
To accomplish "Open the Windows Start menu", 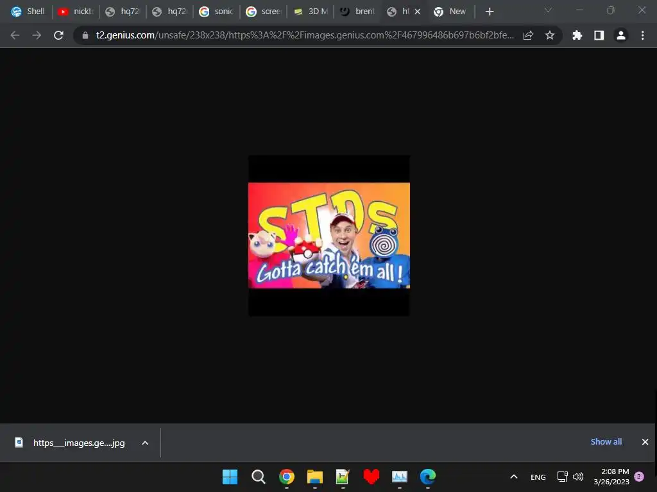I will click(230, 477).
